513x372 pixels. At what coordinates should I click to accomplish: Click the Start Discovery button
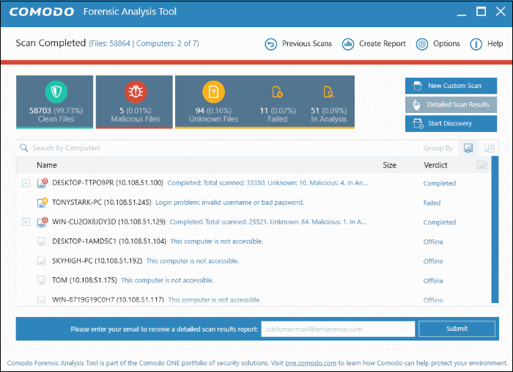click(451, 123)
